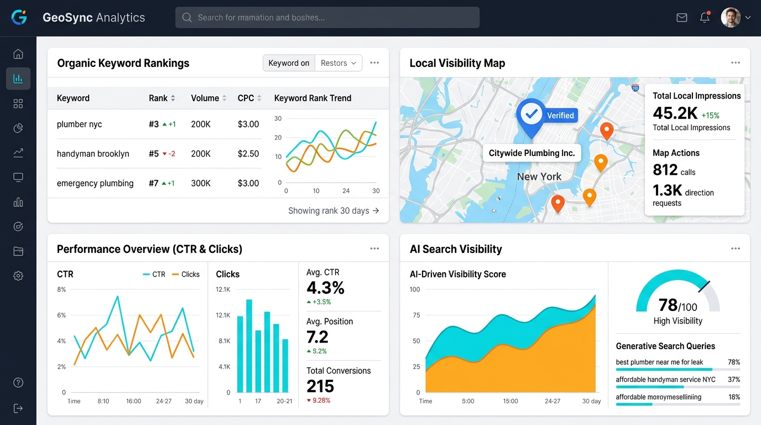The width and height of the screenshot is (761, 425).
Task: Click the best plumber near me for leak query
Action: pyautogui.click(x=659, y=362)
